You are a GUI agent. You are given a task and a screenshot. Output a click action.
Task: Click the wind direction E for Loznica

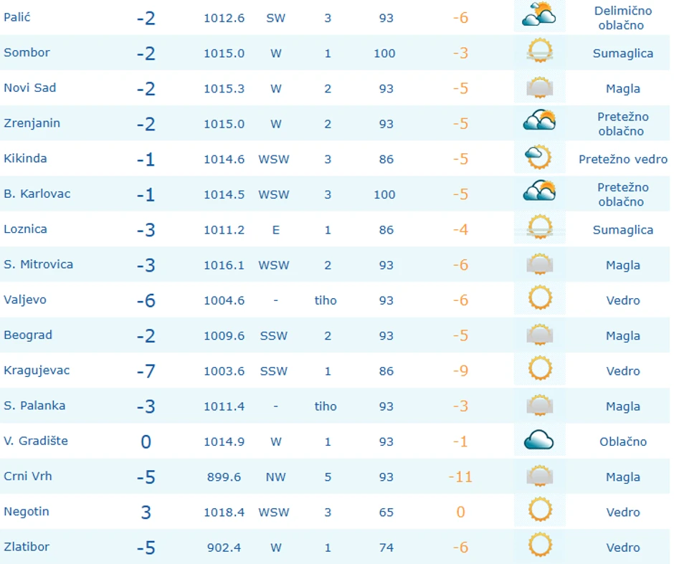click(276, 230)
